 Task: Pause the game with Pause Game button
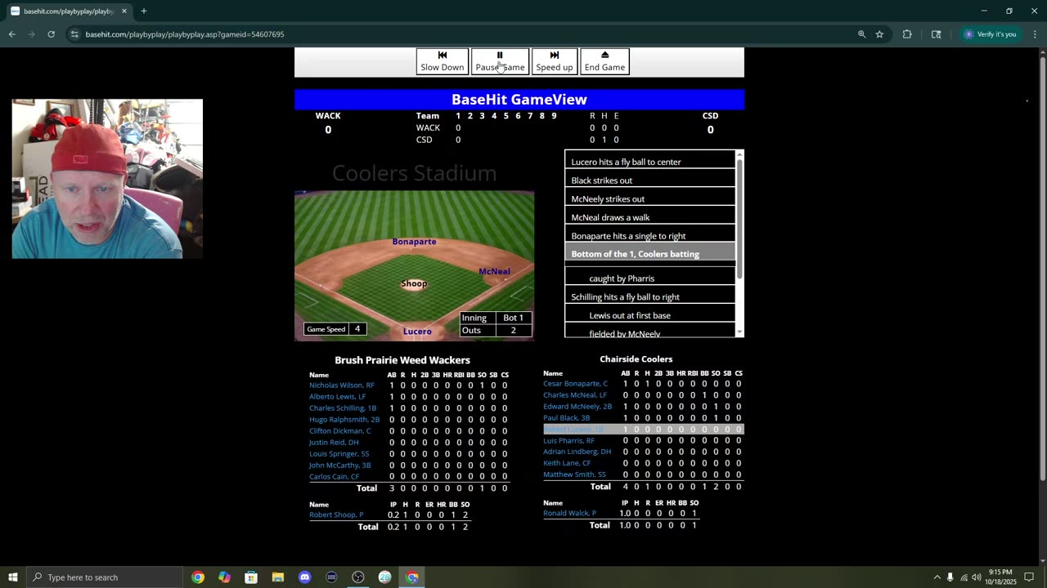[500, 61]
